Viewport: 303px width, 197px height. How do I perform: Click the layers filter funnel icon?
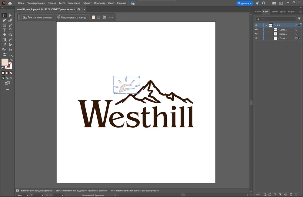point(299,19)
